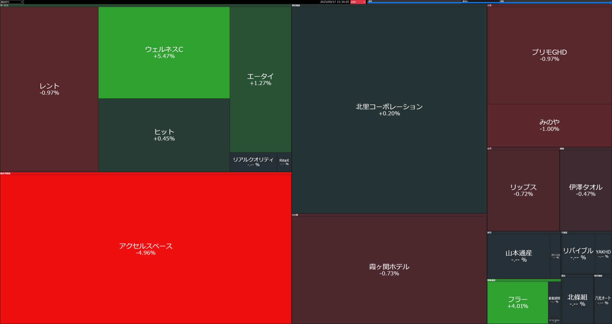Viewport: 612px width, 324px height.
Task: Select the small RitaX tile
Action: [x=284, y=162]
